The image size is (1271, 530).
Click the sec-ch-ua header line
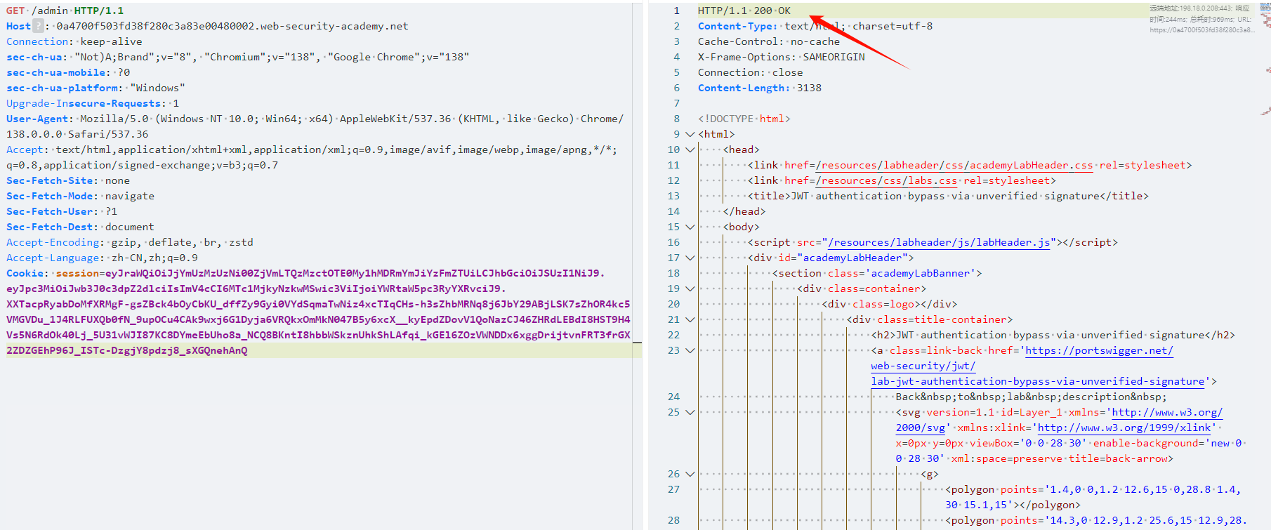click(x=237, y=57)
